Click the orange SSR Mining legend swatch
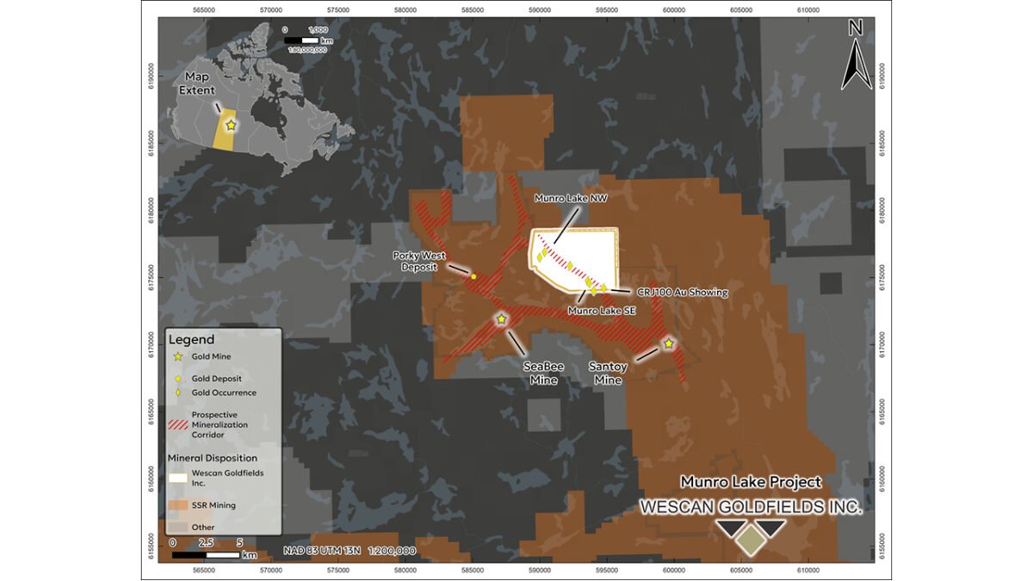 click(179, 505)
